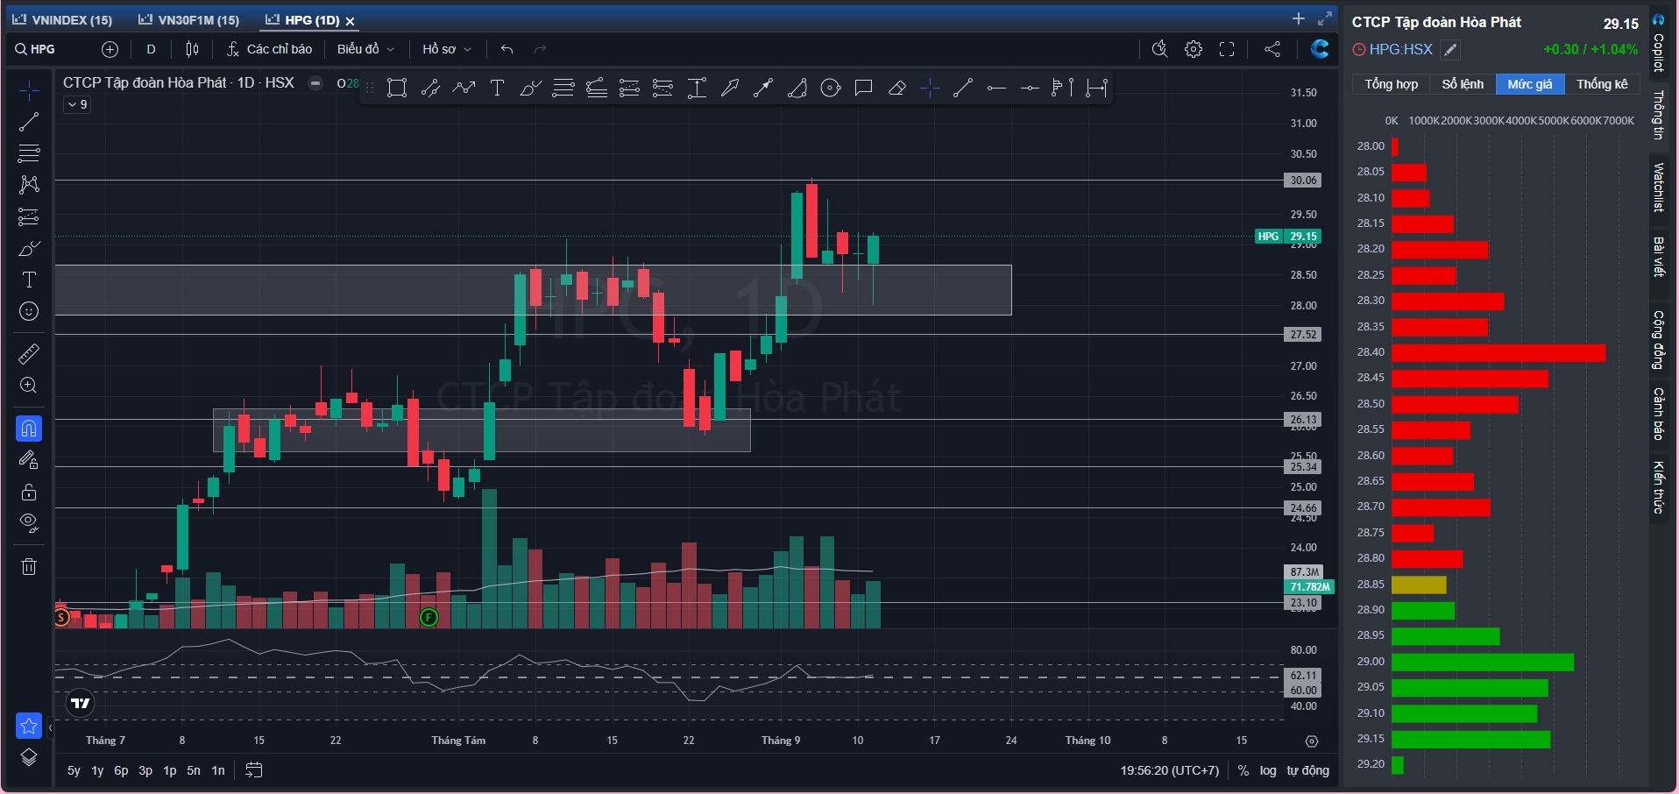Collapse the left drawing toolbar arrow
Screen dimensions: 1679x794
coord(50,728)
